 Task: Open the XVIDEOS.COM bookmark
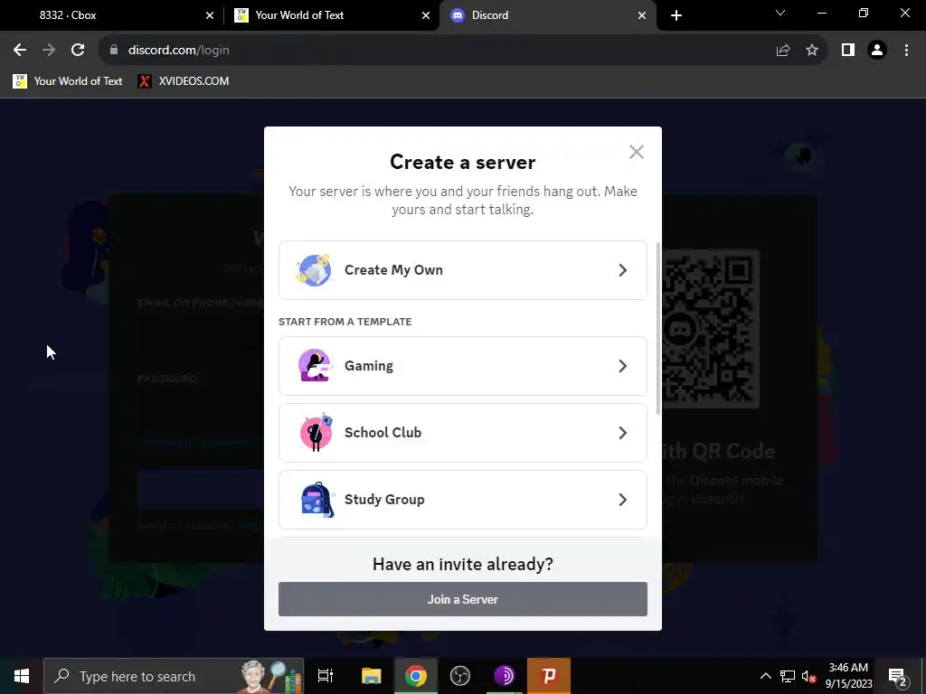183,81
